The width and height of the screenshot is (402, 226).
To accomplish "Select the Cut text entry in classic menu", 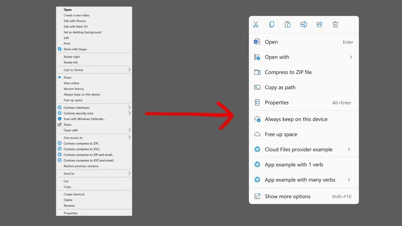I will pyautogui.click(x=66, y=181).
